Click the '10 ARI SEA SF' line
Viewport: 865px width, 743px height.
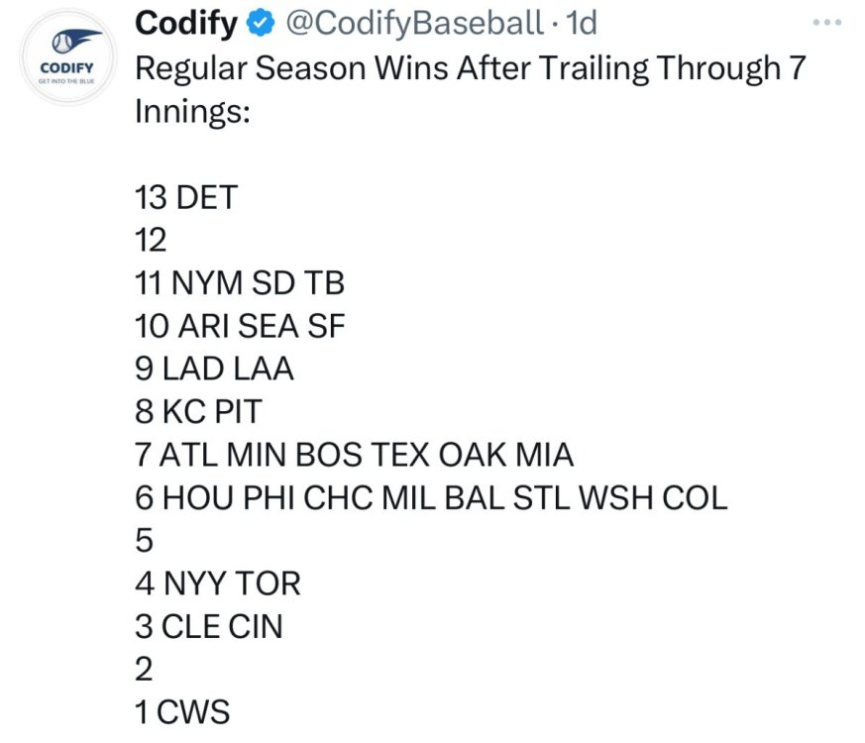point(240,326)
